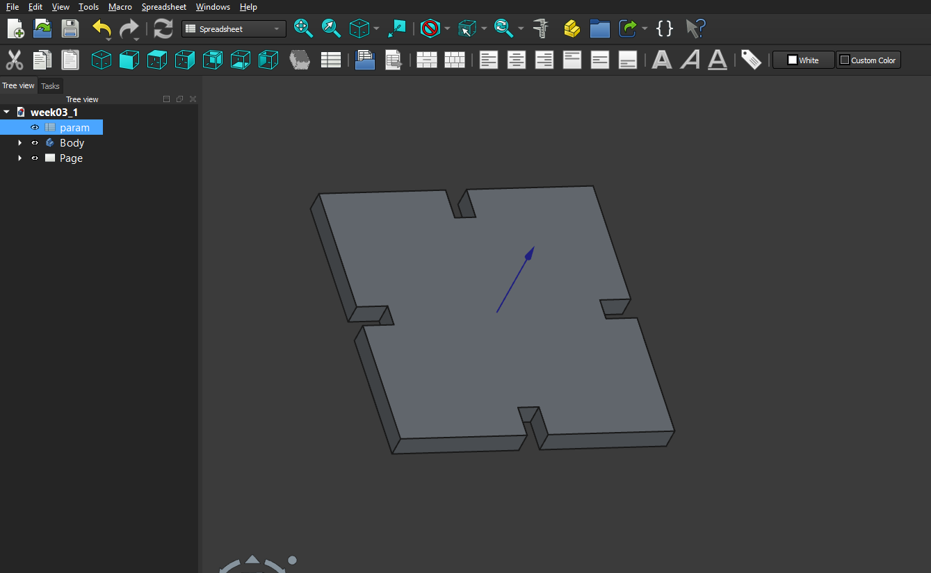Set front view with the filled front-face cube icon

pos(129,60)
